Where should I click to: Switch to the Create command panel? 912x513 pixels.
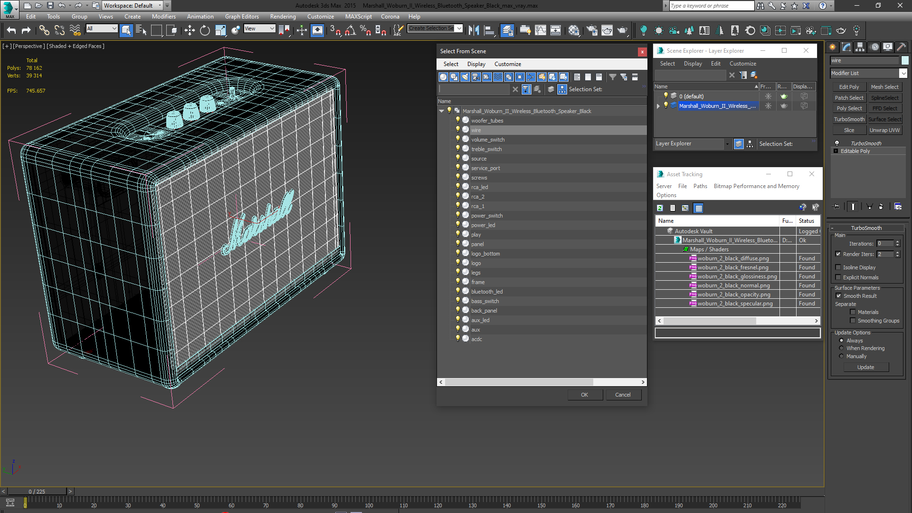(x=833, y=47)
